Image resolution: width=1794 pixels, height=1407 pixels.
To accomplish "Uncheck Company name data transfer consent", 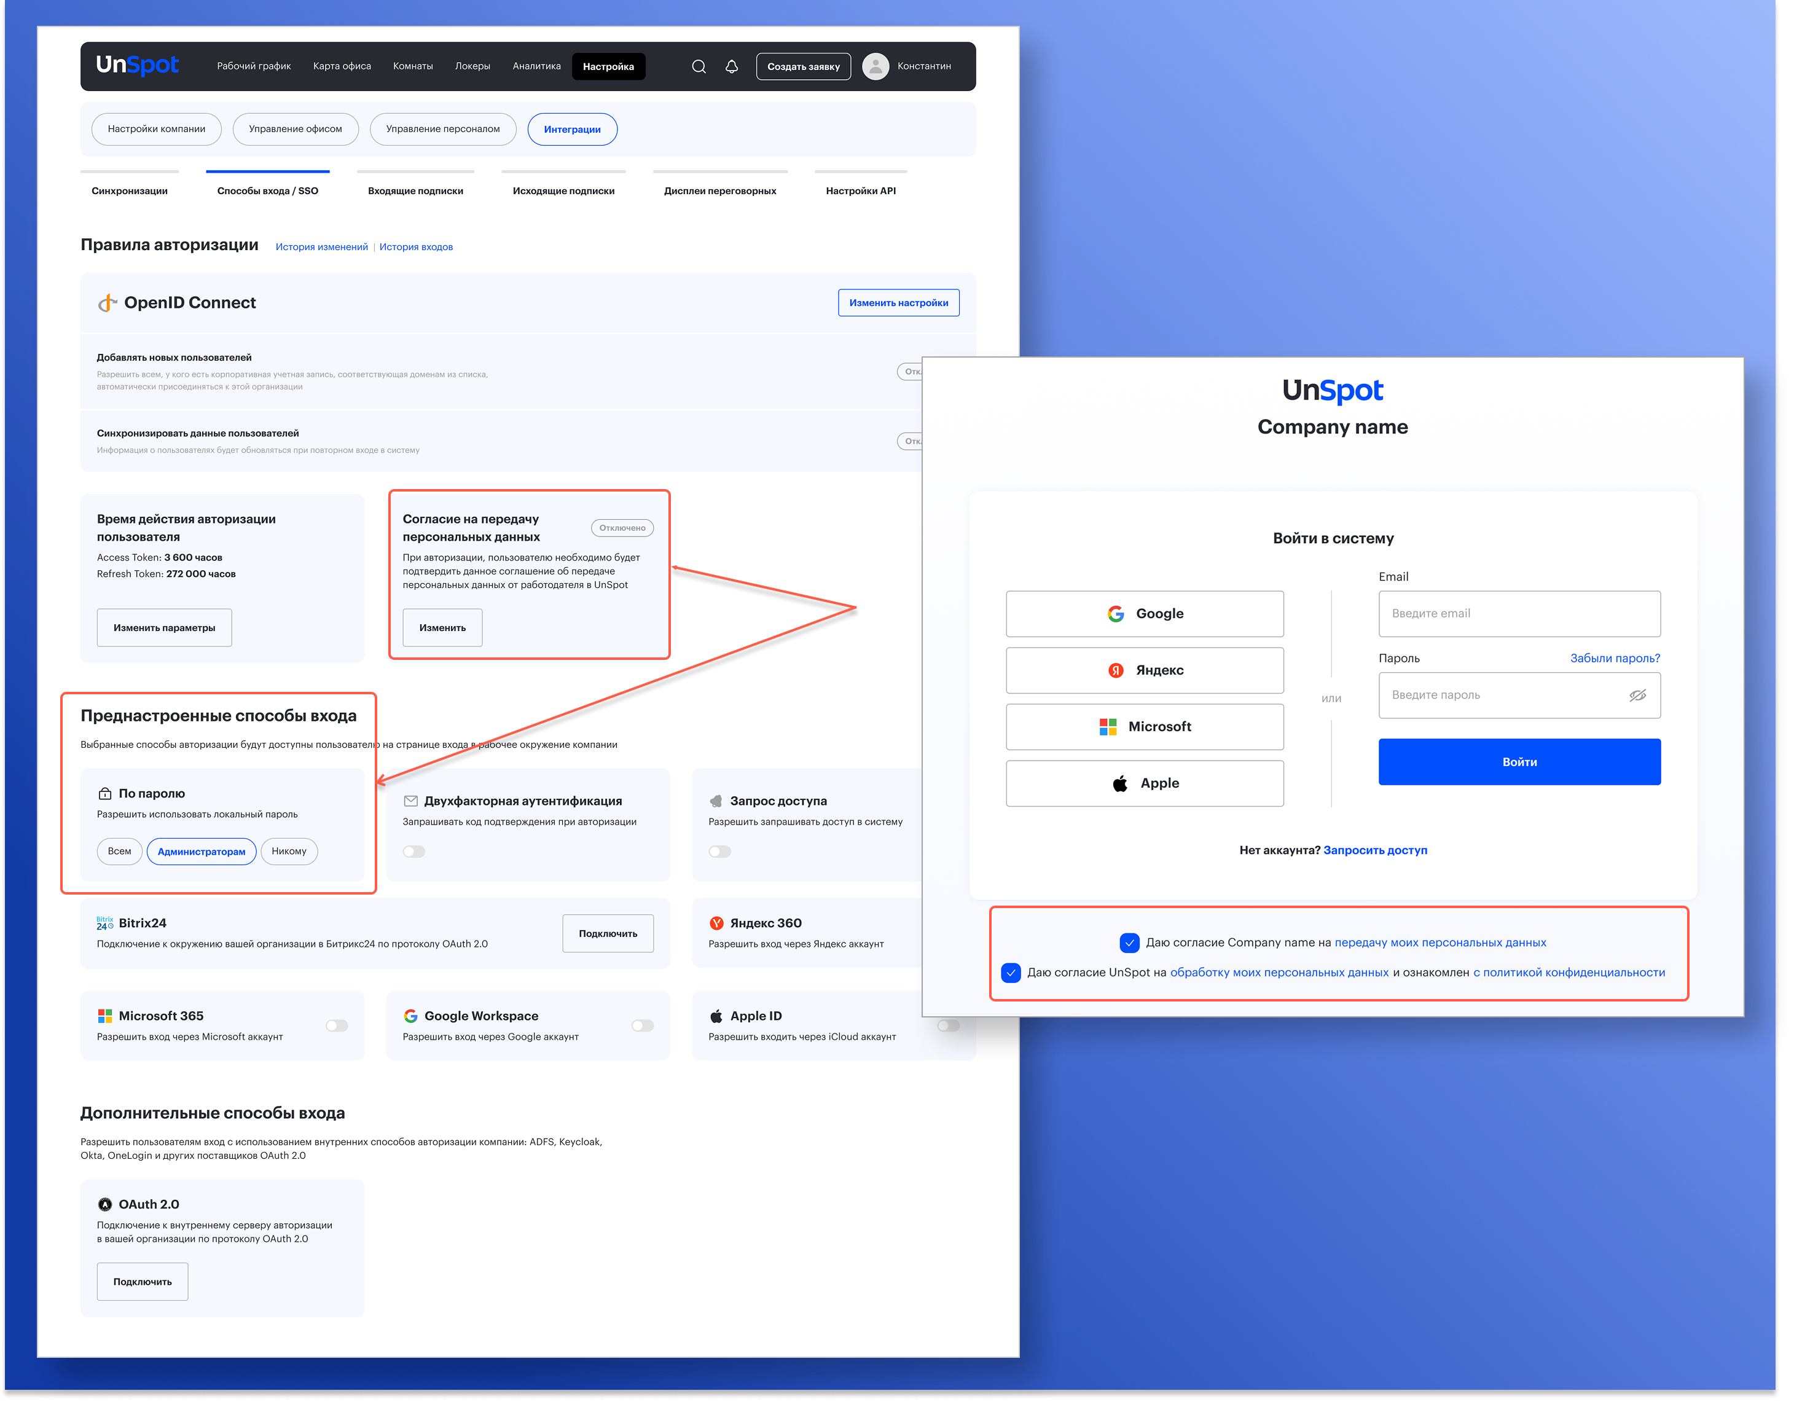I will (x=1129, y=943).
